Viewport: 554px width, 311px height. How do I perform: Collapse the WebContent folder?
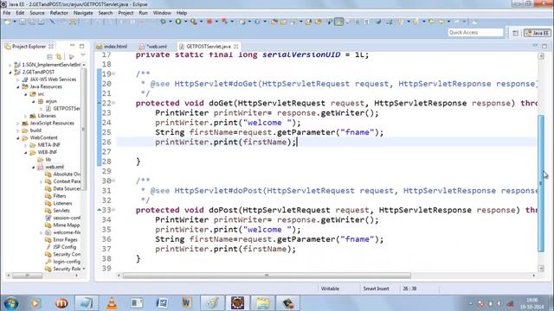17,138
